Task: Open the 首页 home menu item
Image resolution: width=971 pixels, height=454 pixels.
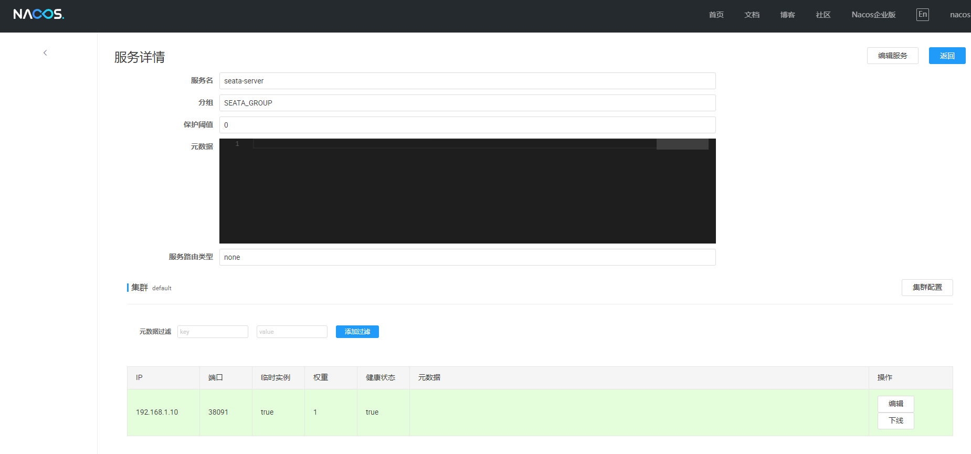Action: (x=716, y=15)
